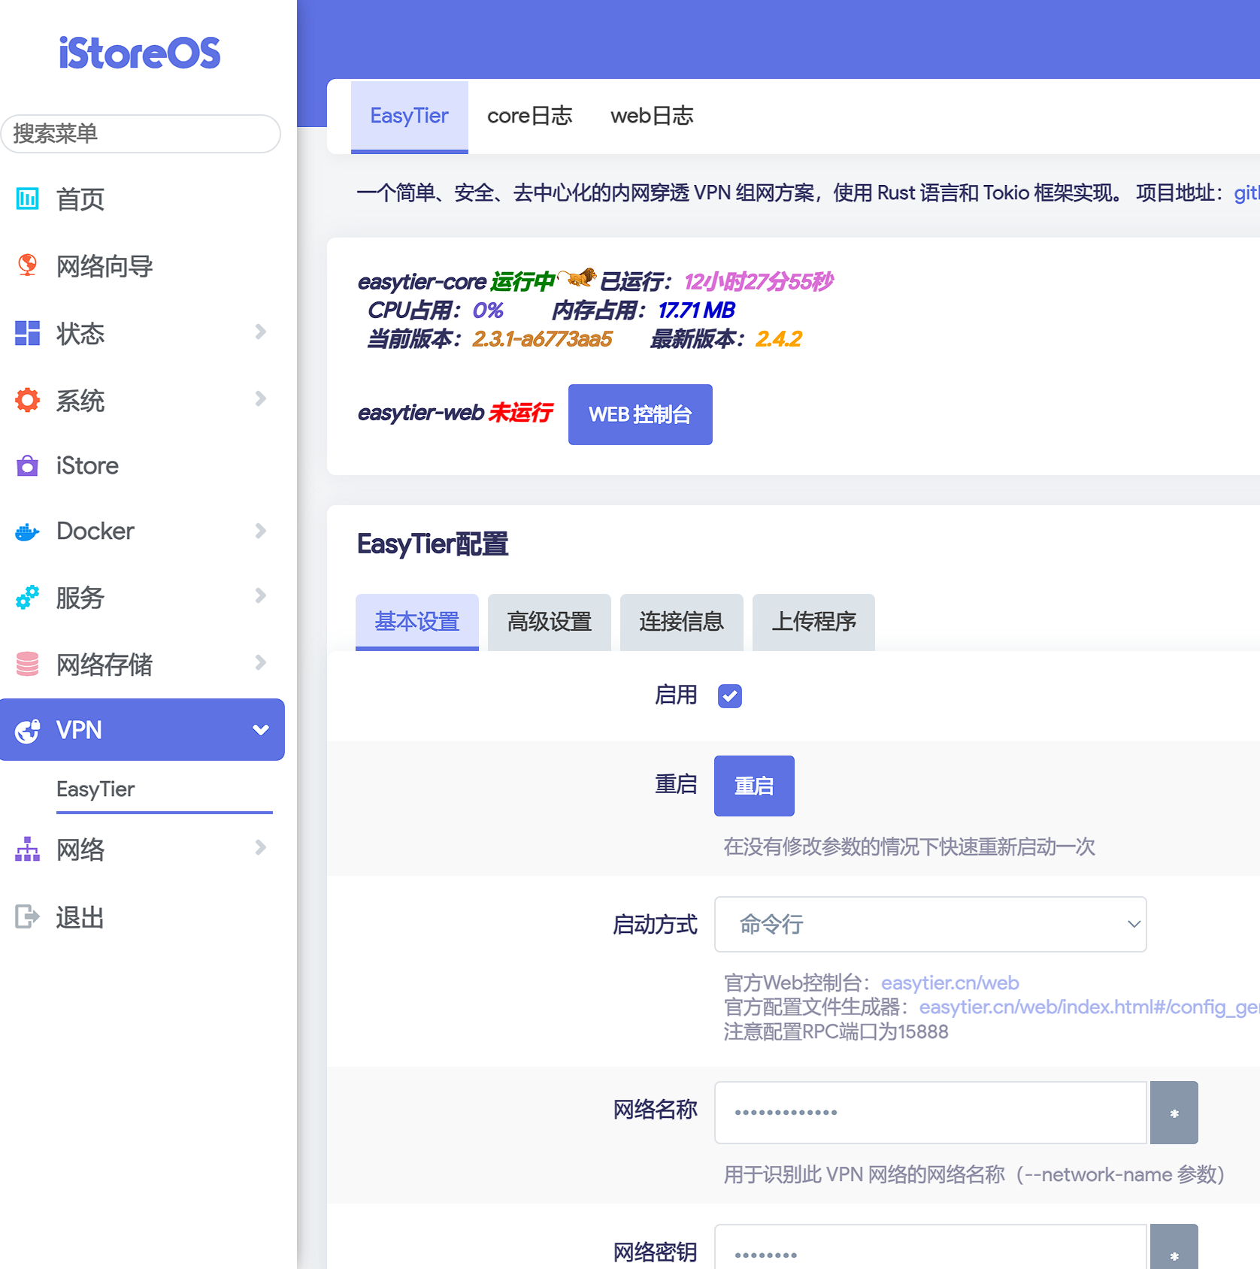Screen dimensions: 1260x1269
Task: Reveal the 网络名称 hidden value
Action: (1174, 1113)
